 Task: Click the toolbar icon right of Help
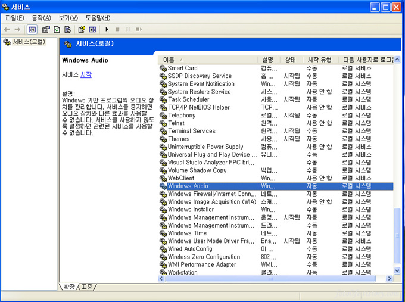click(x=92, y=29)
